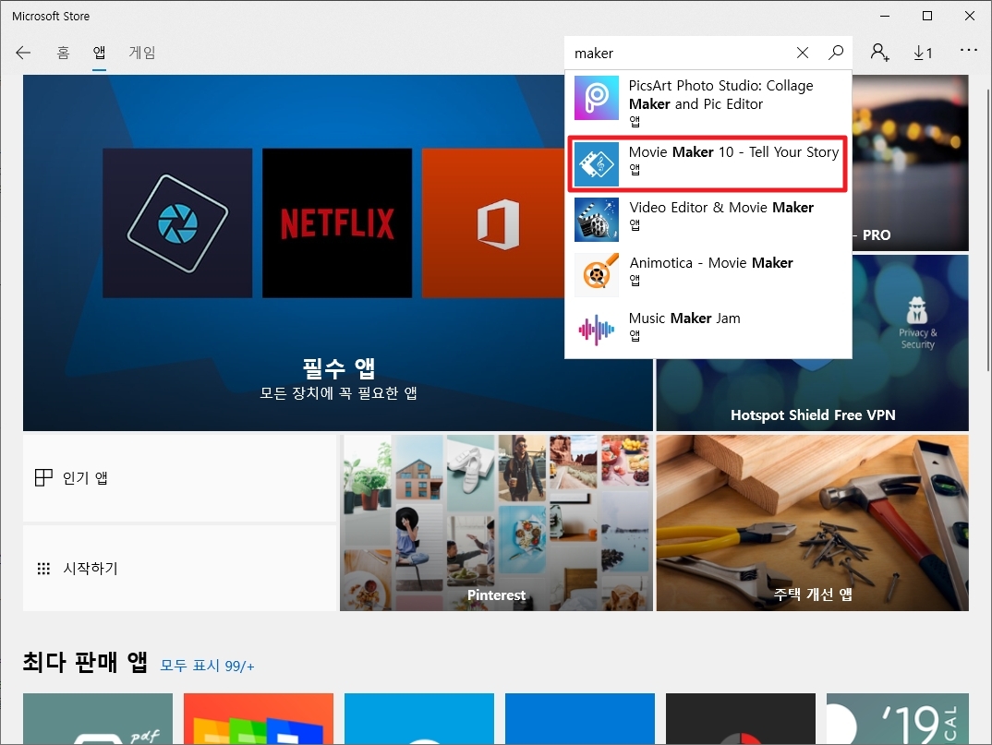Screen dimensions: 992x745
Task: Open the colorful bars app tile
Action: (x=259, y=718)
